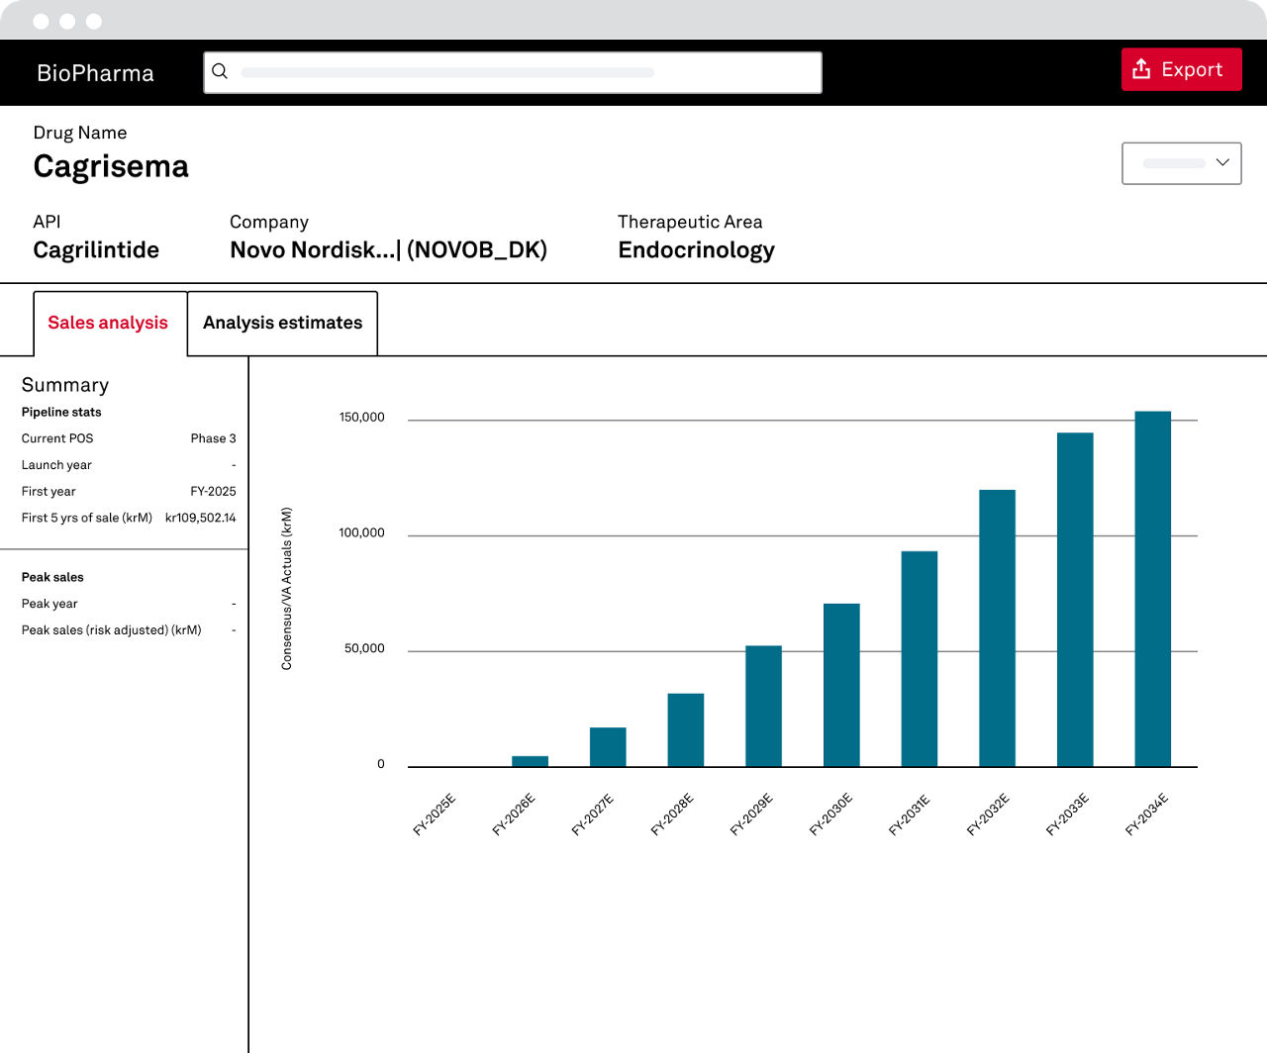The image size is (1267, 1053).
Task: Open the dropdown beside drug name
Action: (1180, 163)
